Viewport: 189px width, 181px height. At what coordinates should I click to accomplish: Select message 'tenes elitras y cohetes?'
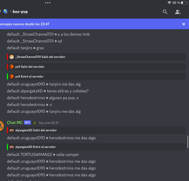pyautogui.click(x=48, y=91)
